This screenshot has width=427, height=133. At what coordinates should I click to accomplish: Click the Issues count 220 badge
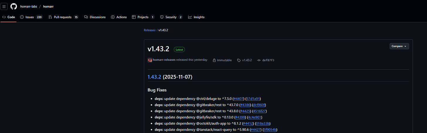tap(39, 17)
